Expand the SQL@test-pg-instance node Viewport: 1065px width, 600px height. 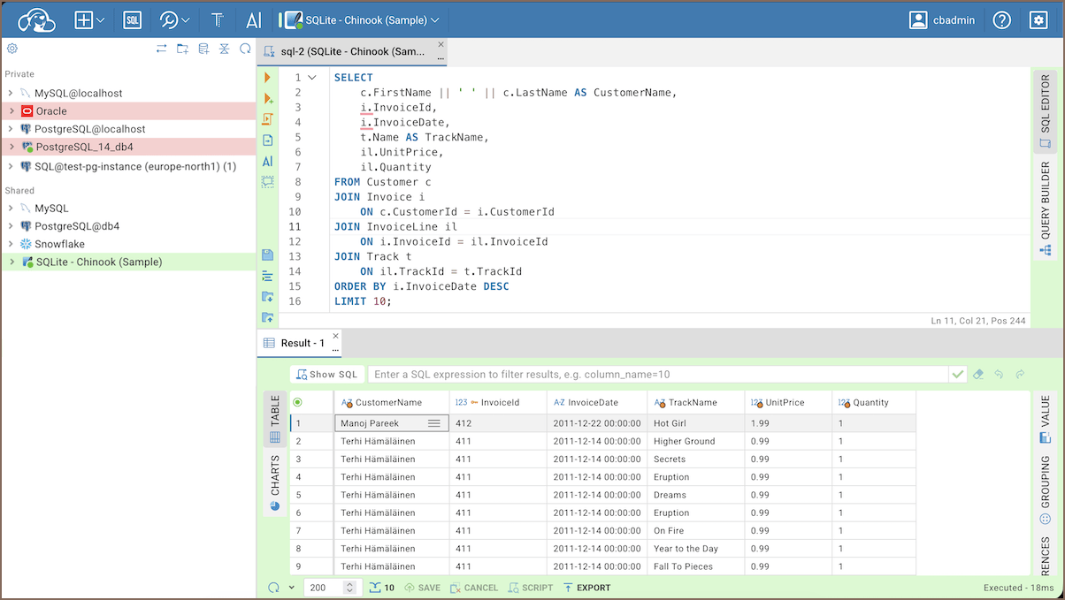11,166
